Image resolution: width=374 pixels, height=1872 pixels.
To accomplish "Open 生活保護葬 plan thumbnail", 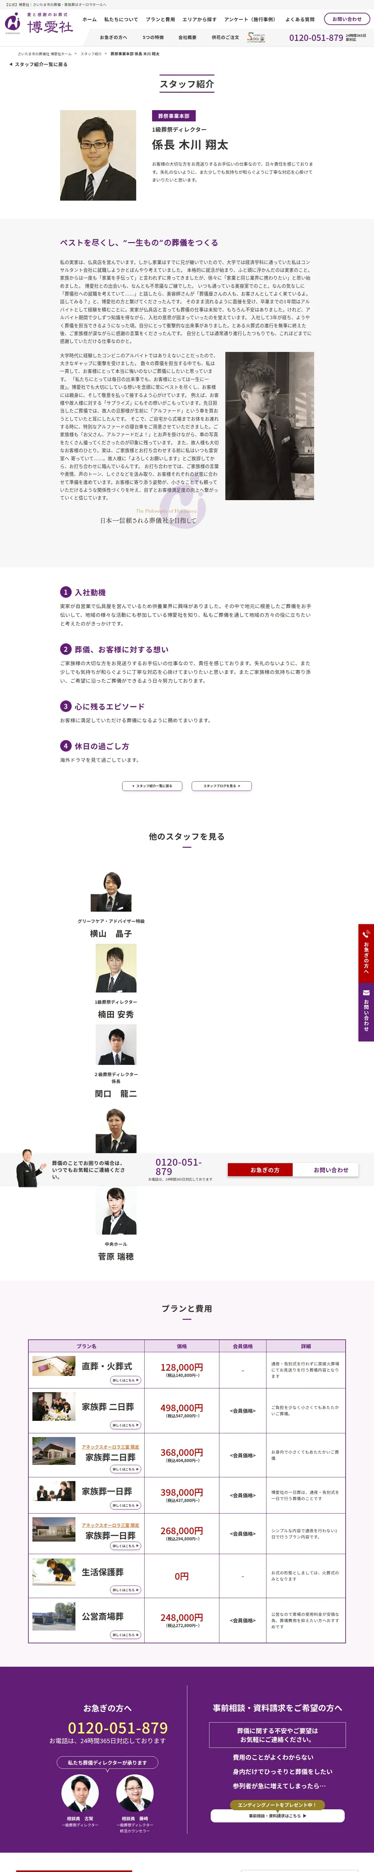I will click(54, 1572).
